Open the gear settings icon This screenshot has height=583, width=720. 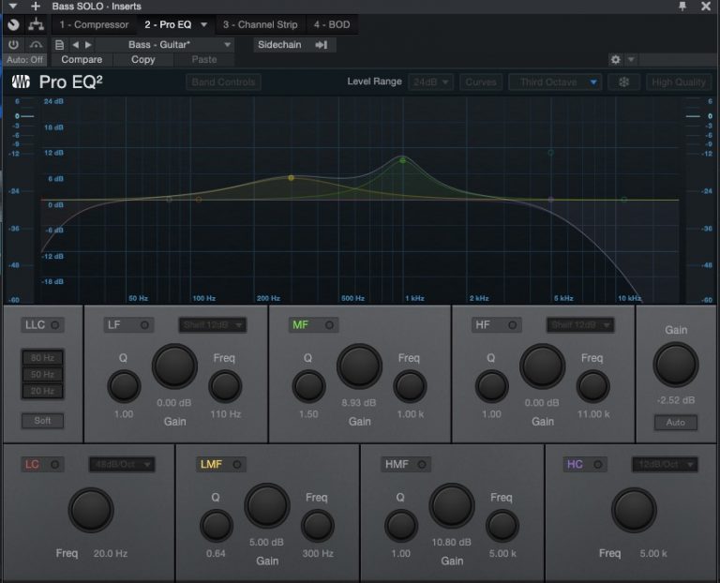click(x=615, y=59)
